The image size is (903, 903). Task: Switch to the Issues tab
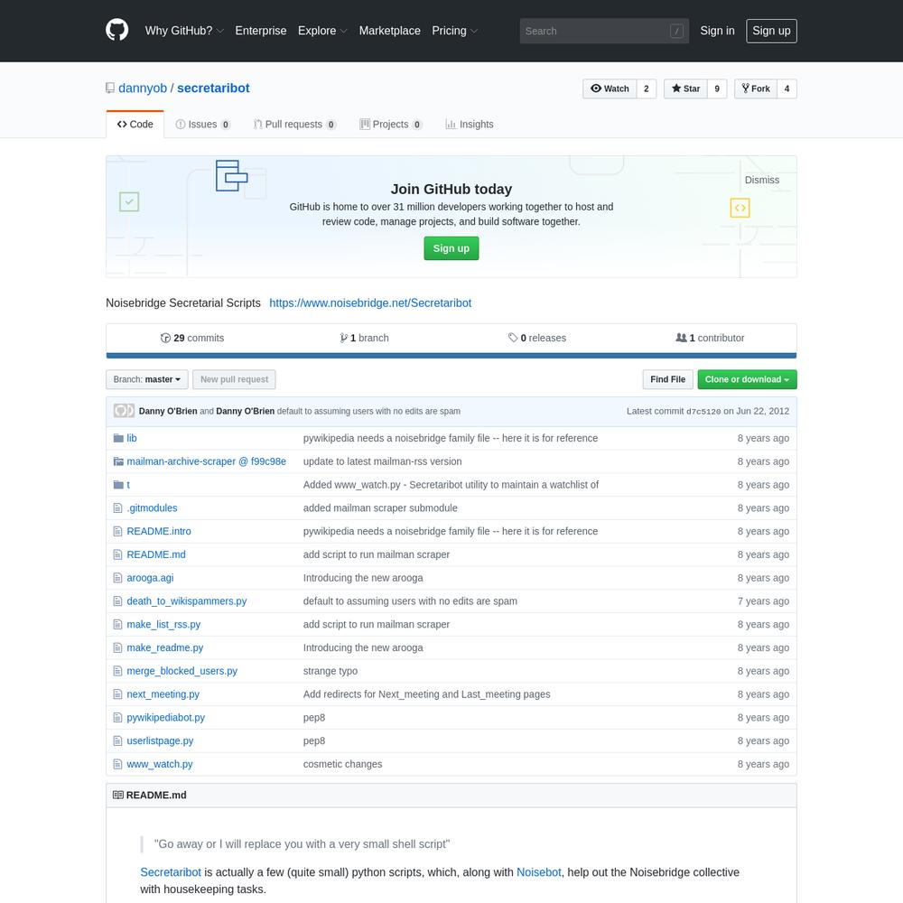point(202,125)
